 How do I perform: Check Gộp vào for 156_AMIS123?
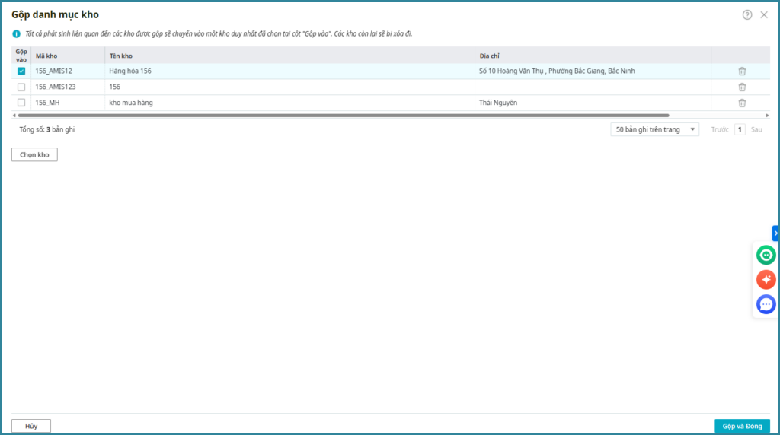coord(21,87)
